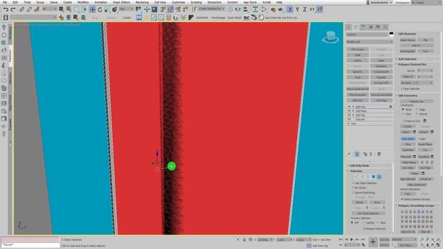This screenshot has width=443, height=249.
Task: Toggle visibility of Edit Mesh modifier
Action: coord(349,111)
